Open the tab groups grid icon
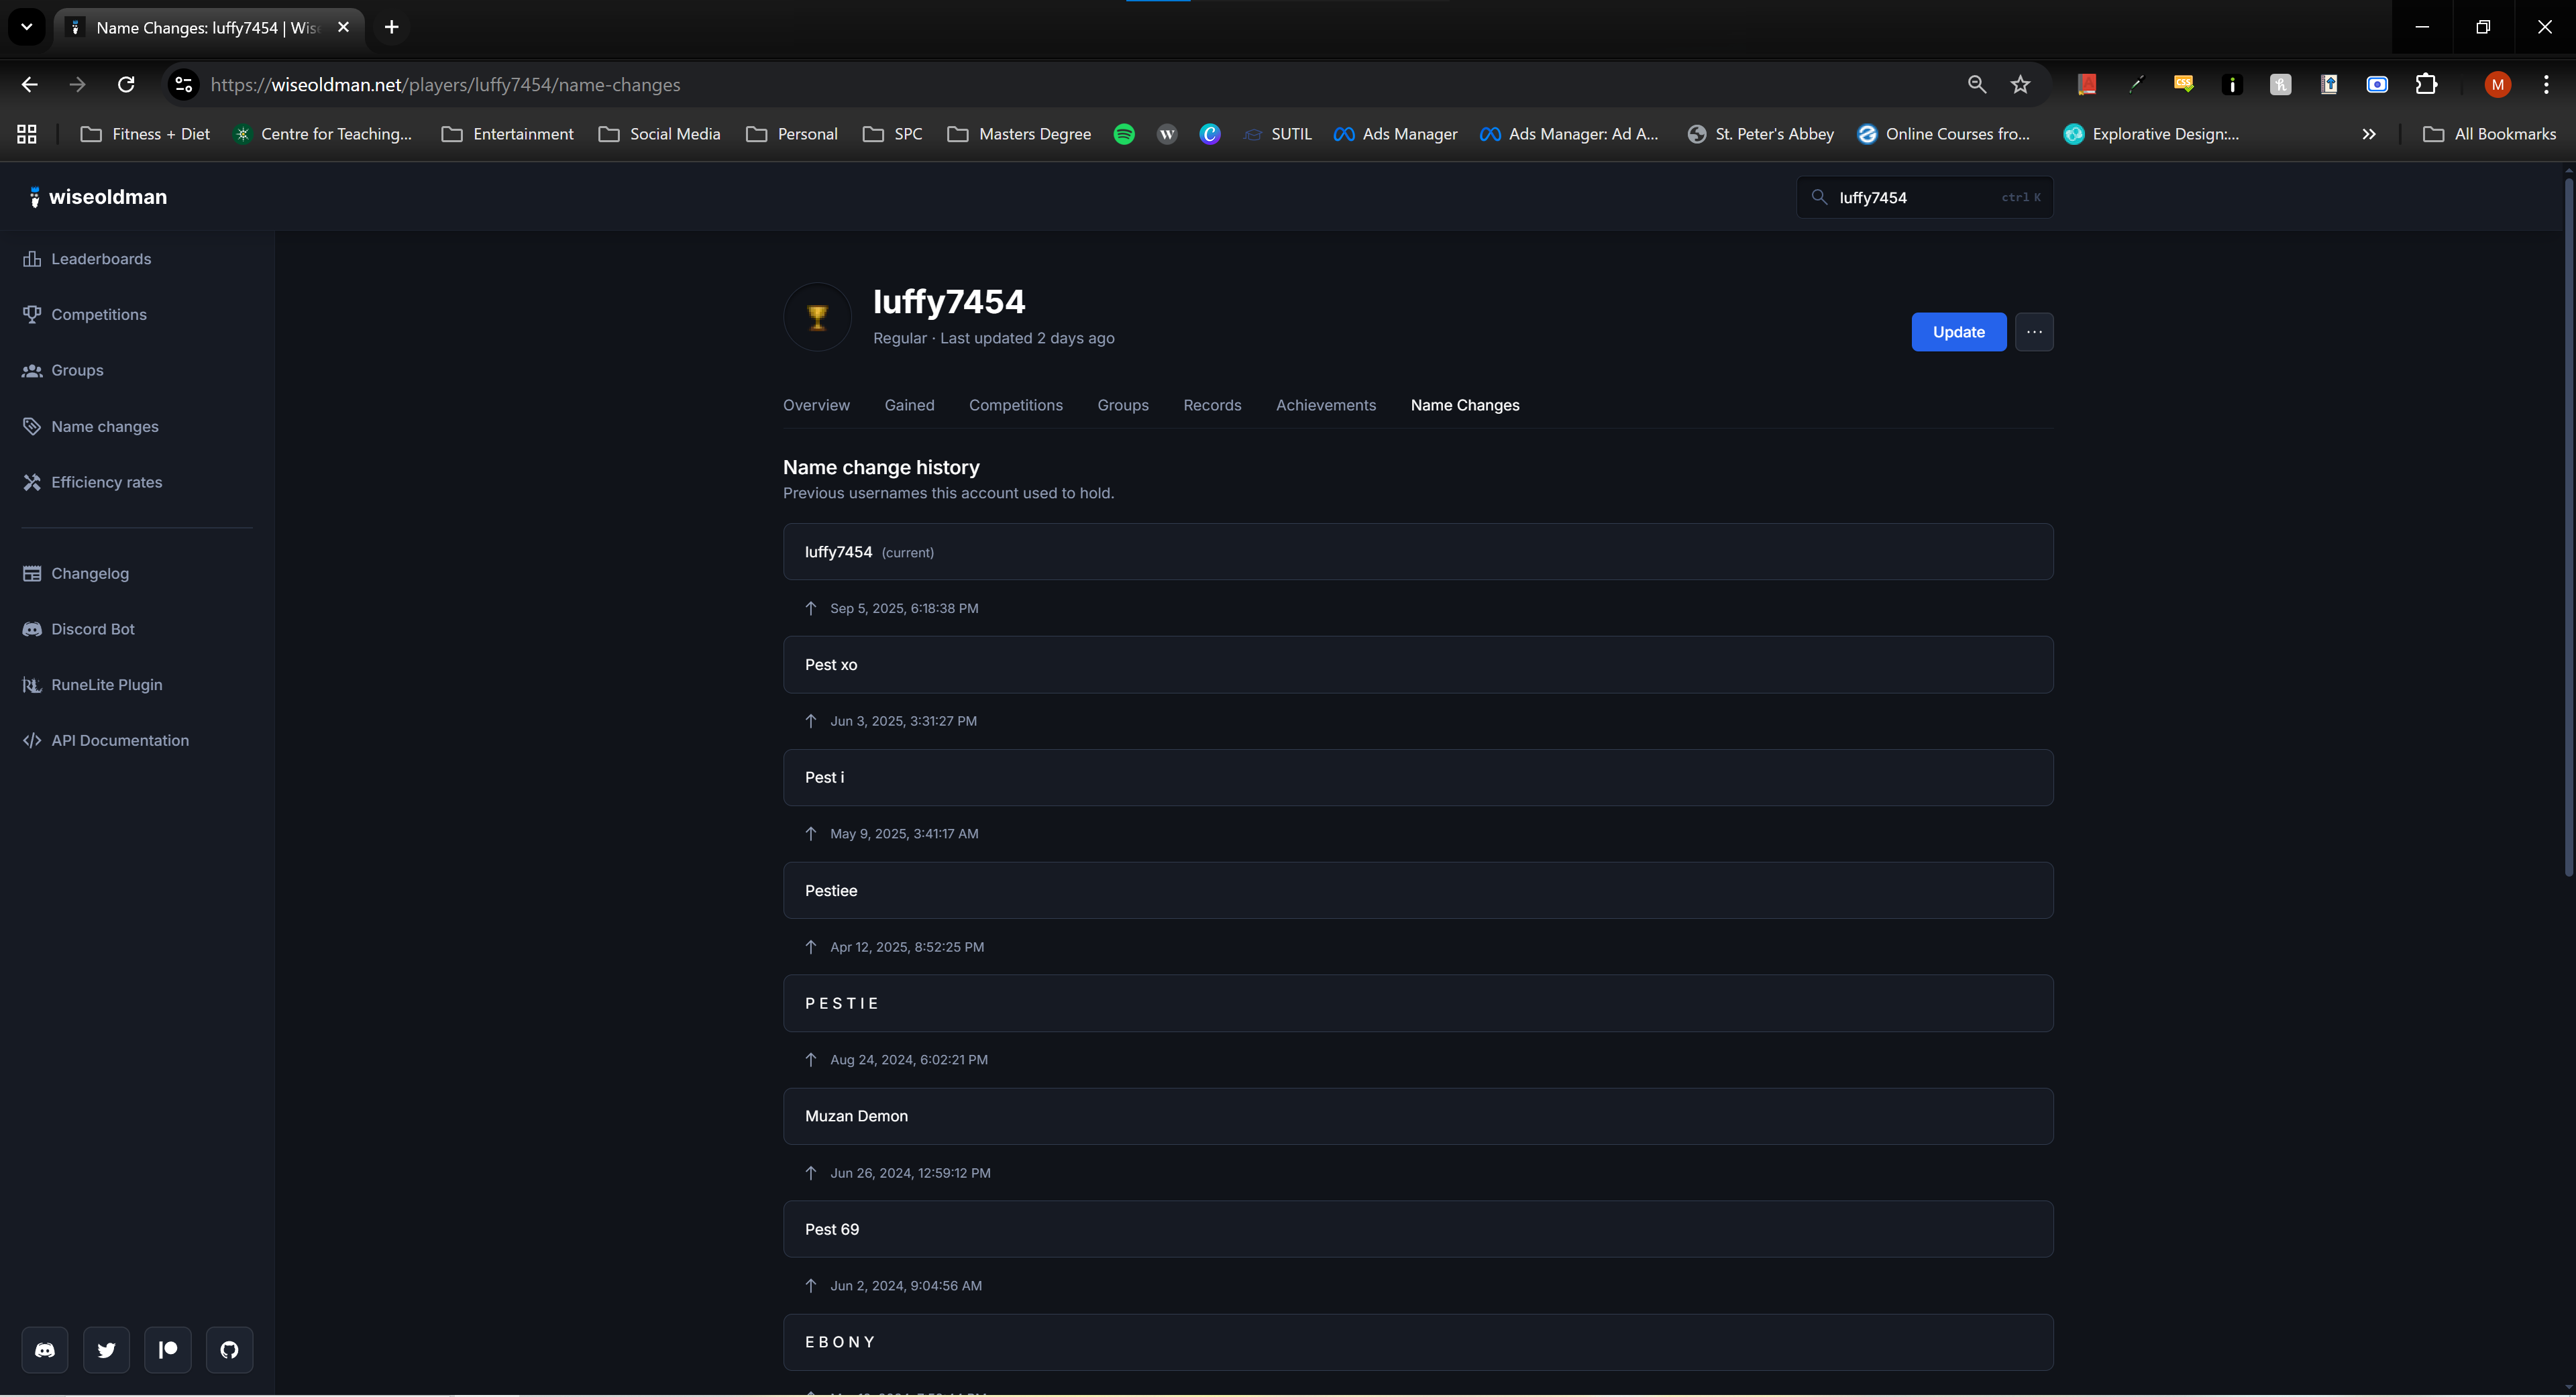The width and height of the screenshot is (2576, 1397). coord(27,134)
